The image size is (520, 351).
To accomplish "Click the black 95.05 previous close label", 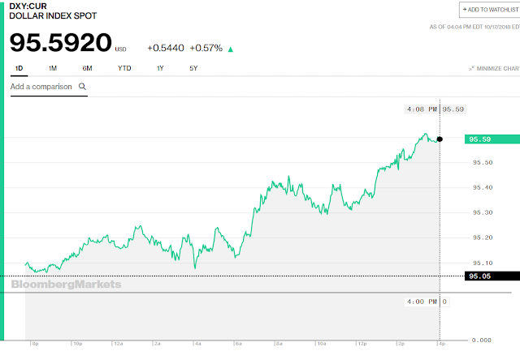I will point(492,276).
